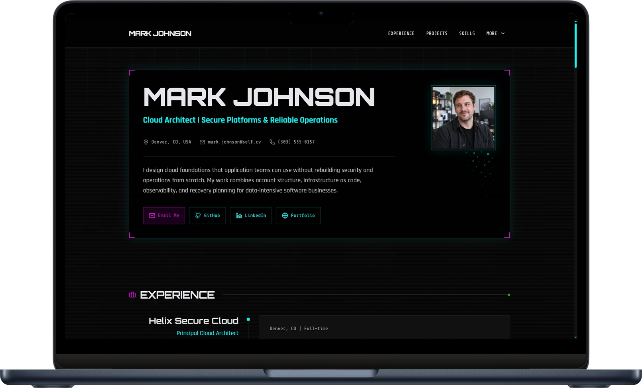Click the profile photo of Mark Johnson
Image resolution: width=642 pixels, height=388 pixels.
[463, 118]
